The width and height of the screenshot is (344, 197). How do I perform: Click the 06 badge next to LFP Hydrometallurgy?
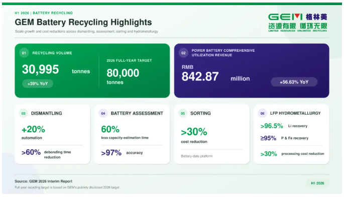pos(262,113)
